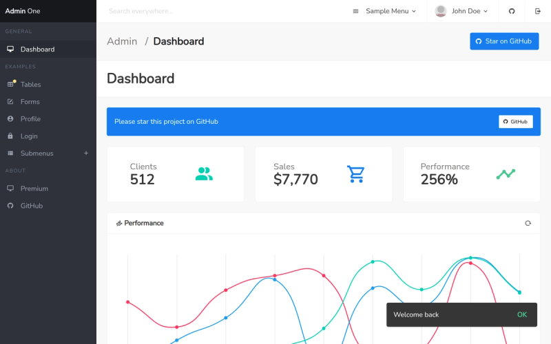The width and height of the screenshot is (551, 344).
Task: Click the GitHub icon in the top bar
Action: 512,11
